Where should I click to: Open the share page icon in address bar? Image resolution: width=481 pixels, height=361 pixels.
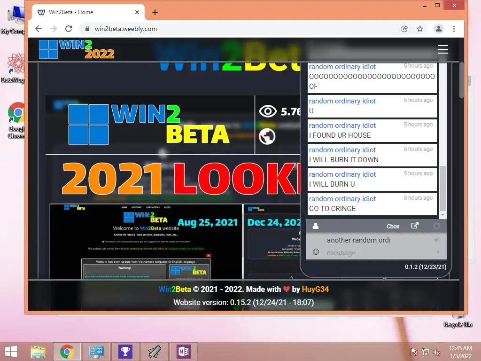pos(404,29)
